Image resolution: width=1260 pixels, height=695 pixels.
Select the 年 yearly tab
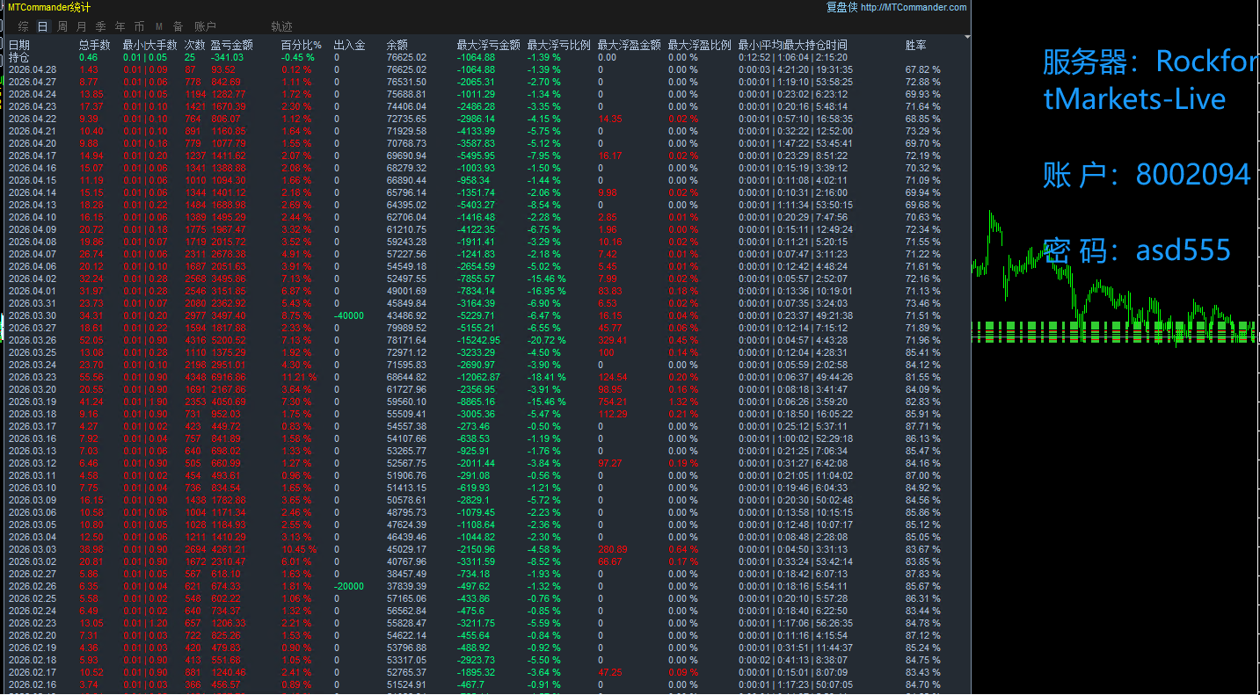[x=120, y=27]
